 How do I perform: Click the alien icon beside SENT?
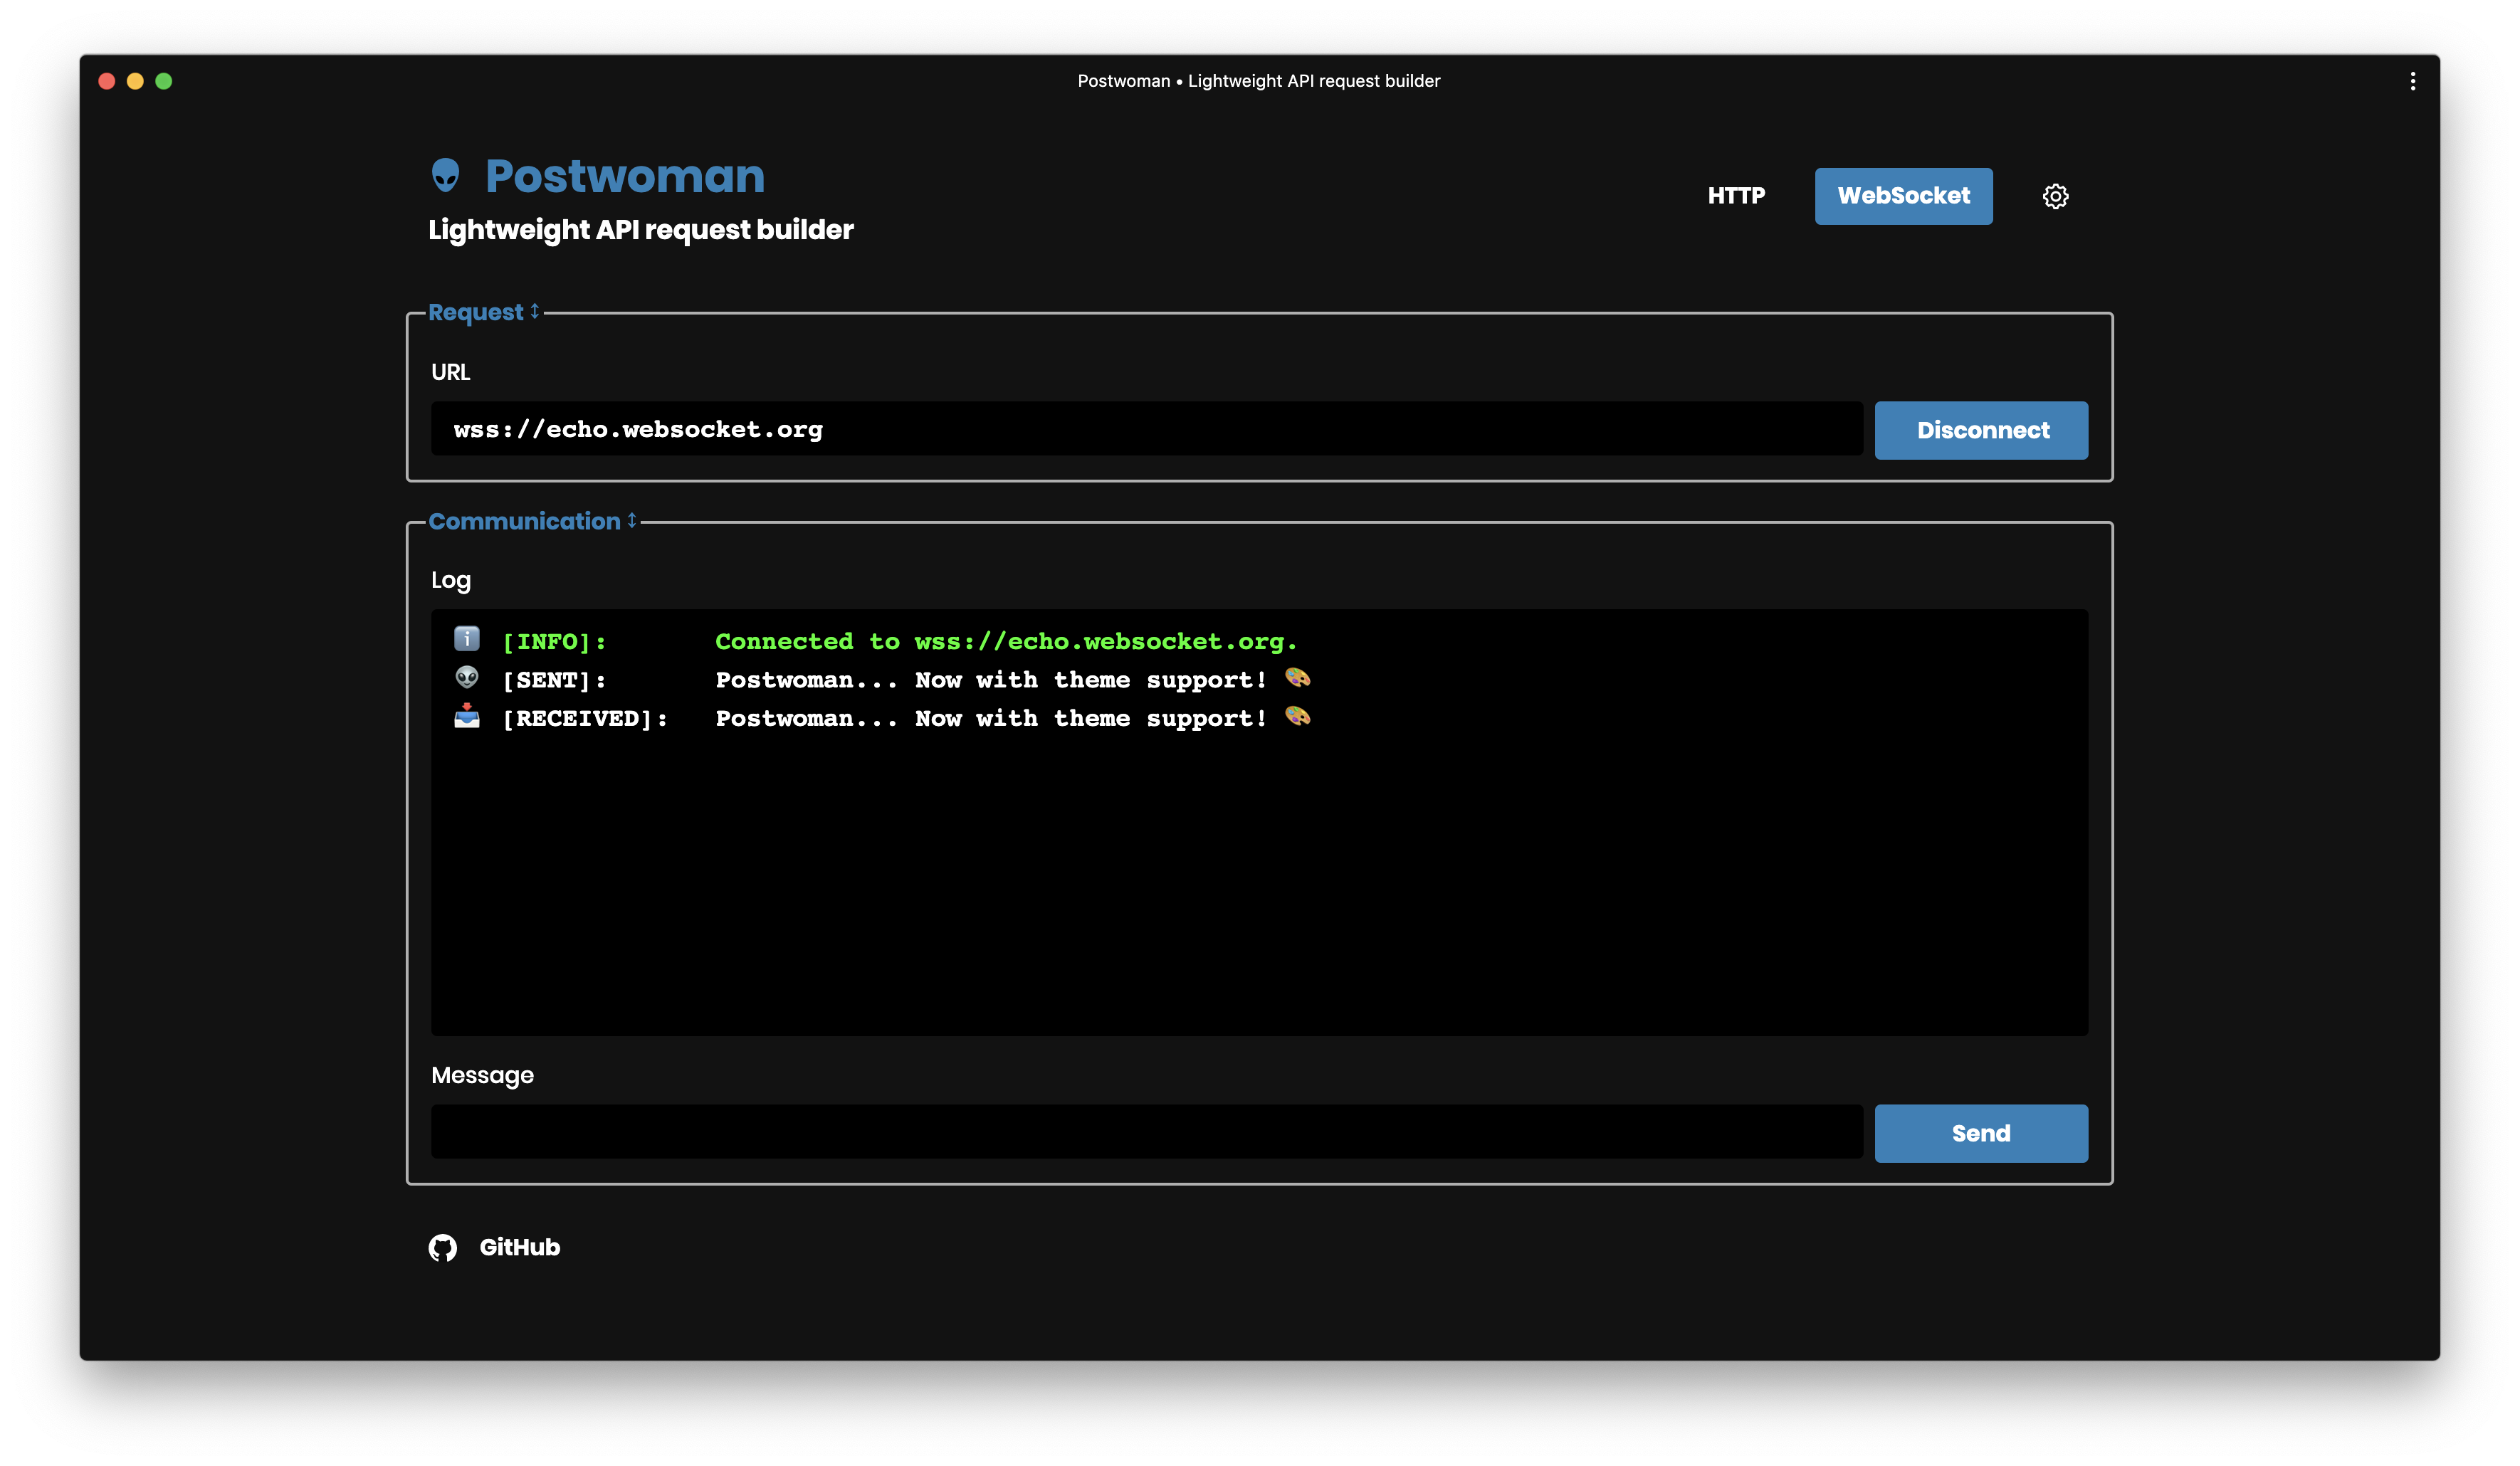tap(467, 678)
